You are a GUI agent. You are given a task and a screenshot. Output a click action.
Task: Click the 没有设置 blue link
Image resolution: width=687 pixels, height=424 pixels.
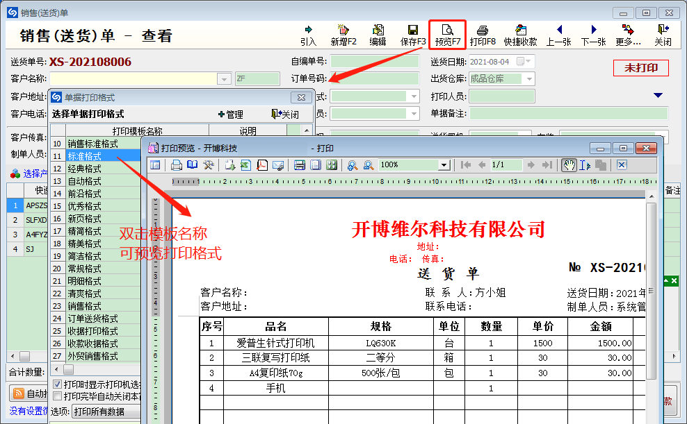point(29,411)
